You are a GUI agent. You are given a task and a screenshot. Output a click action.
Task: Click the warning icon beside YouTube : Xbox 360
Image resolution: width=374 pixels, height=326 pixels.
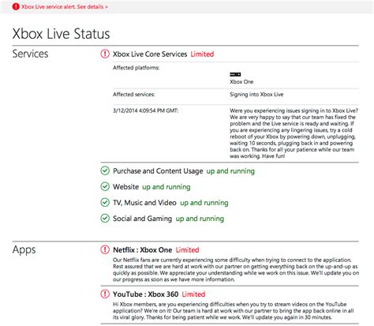(105, 294)
